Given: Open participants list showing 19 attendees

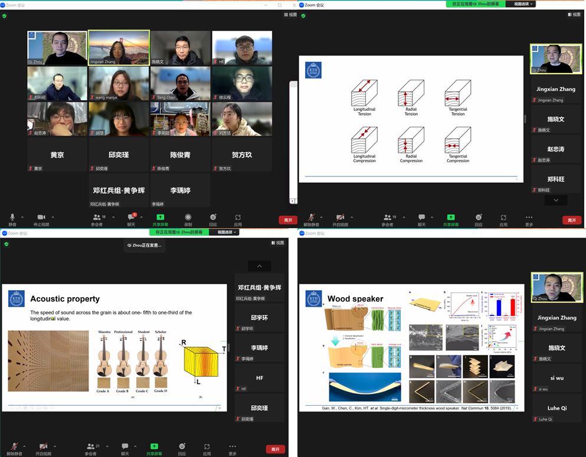Looking at the screenshot, I should point(387,218).
